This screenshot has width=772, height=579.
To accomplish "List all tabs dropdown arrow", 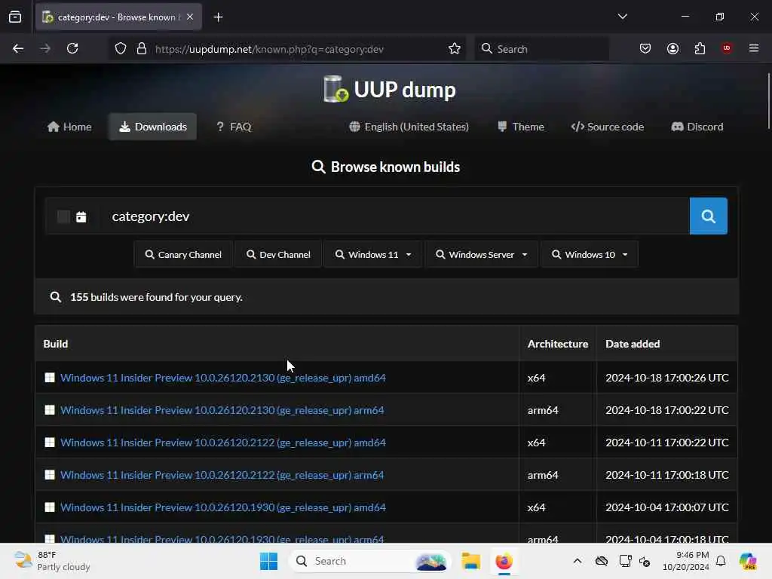I will [622, 17].
